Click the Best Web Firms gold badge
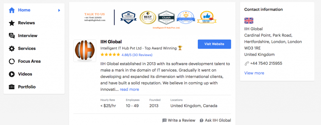Screen dimensions: 321x125 coord(148,17)
